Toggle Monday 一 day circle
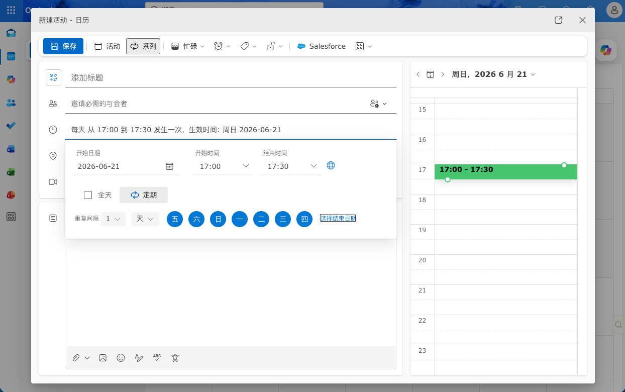Screen dimensions: 625x392 point(240,219)
